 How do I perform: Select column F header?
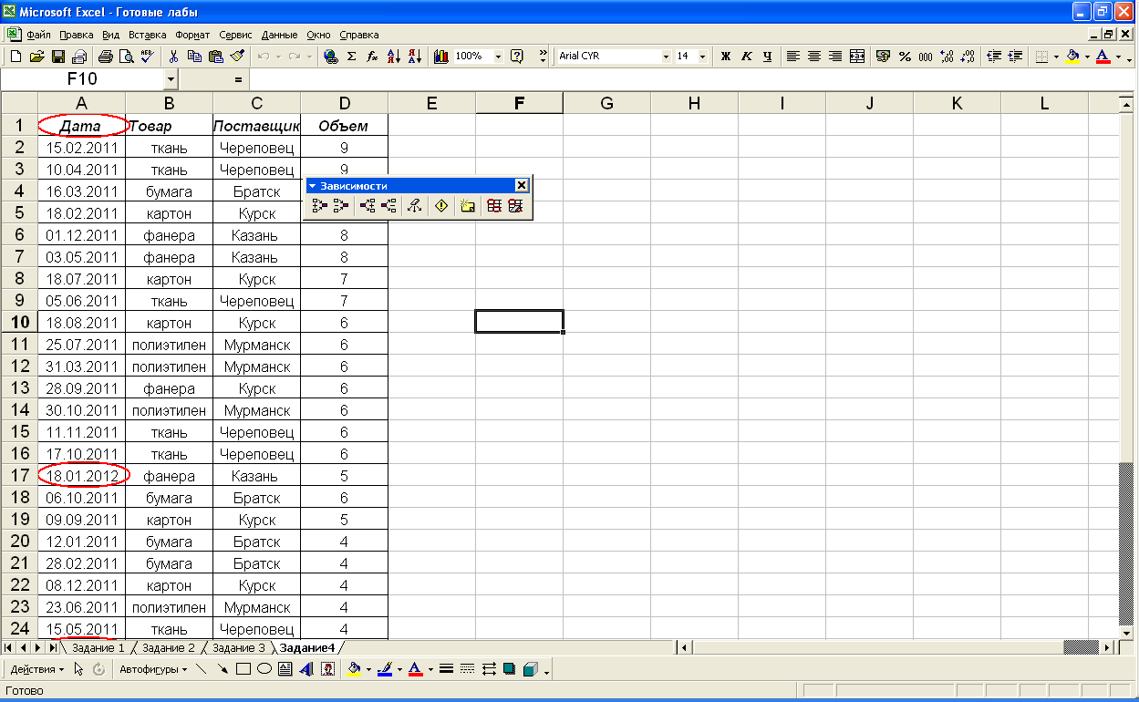click(x=519, y=103)
